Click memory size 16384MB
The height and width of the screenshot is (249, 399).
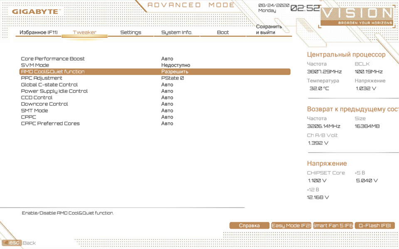pos(367,126)
